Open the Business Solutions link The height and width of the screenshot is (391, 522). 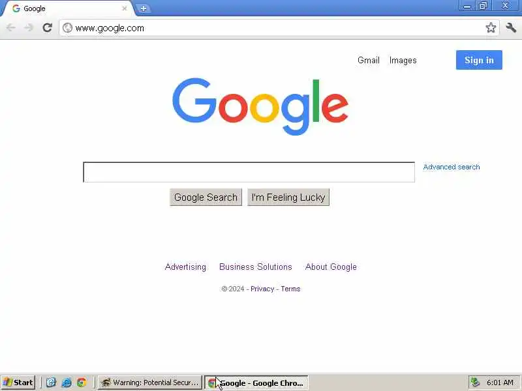tap(256, 267)
